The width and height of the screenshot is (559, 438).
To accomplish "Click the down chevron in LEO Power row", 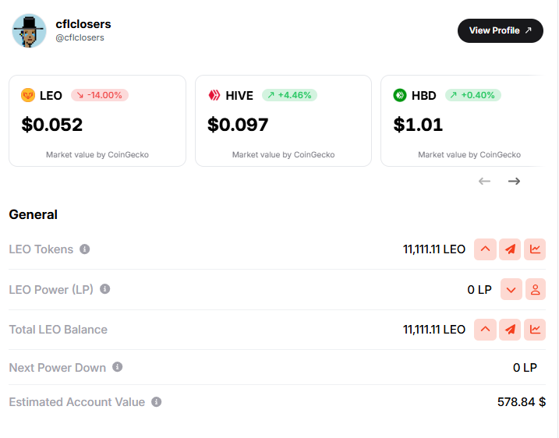I will 511,290.
